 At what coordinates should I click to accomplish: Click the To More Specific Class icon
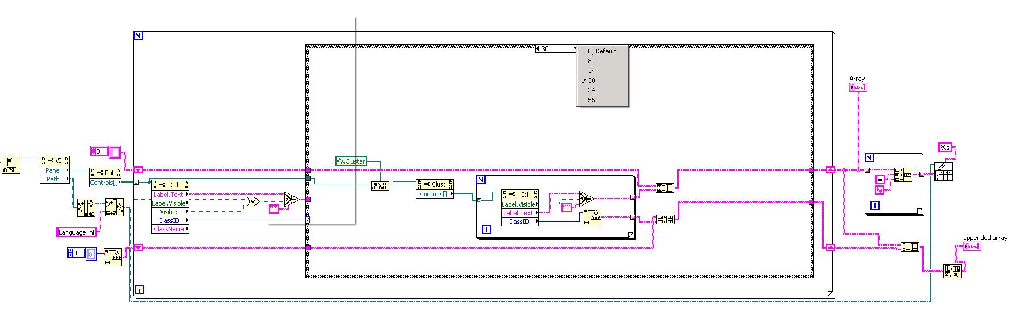point(380,185)
